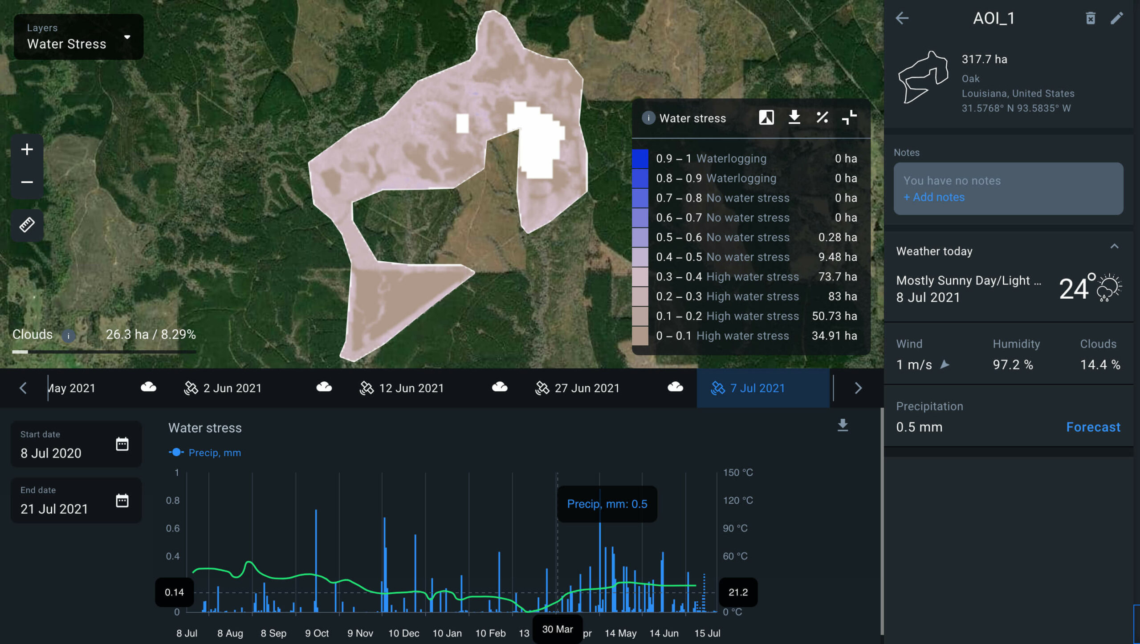The width and height of the screenshot is (1140, 644).
Task: Open the precipitation Forecast link
Action: (1093, 427)
